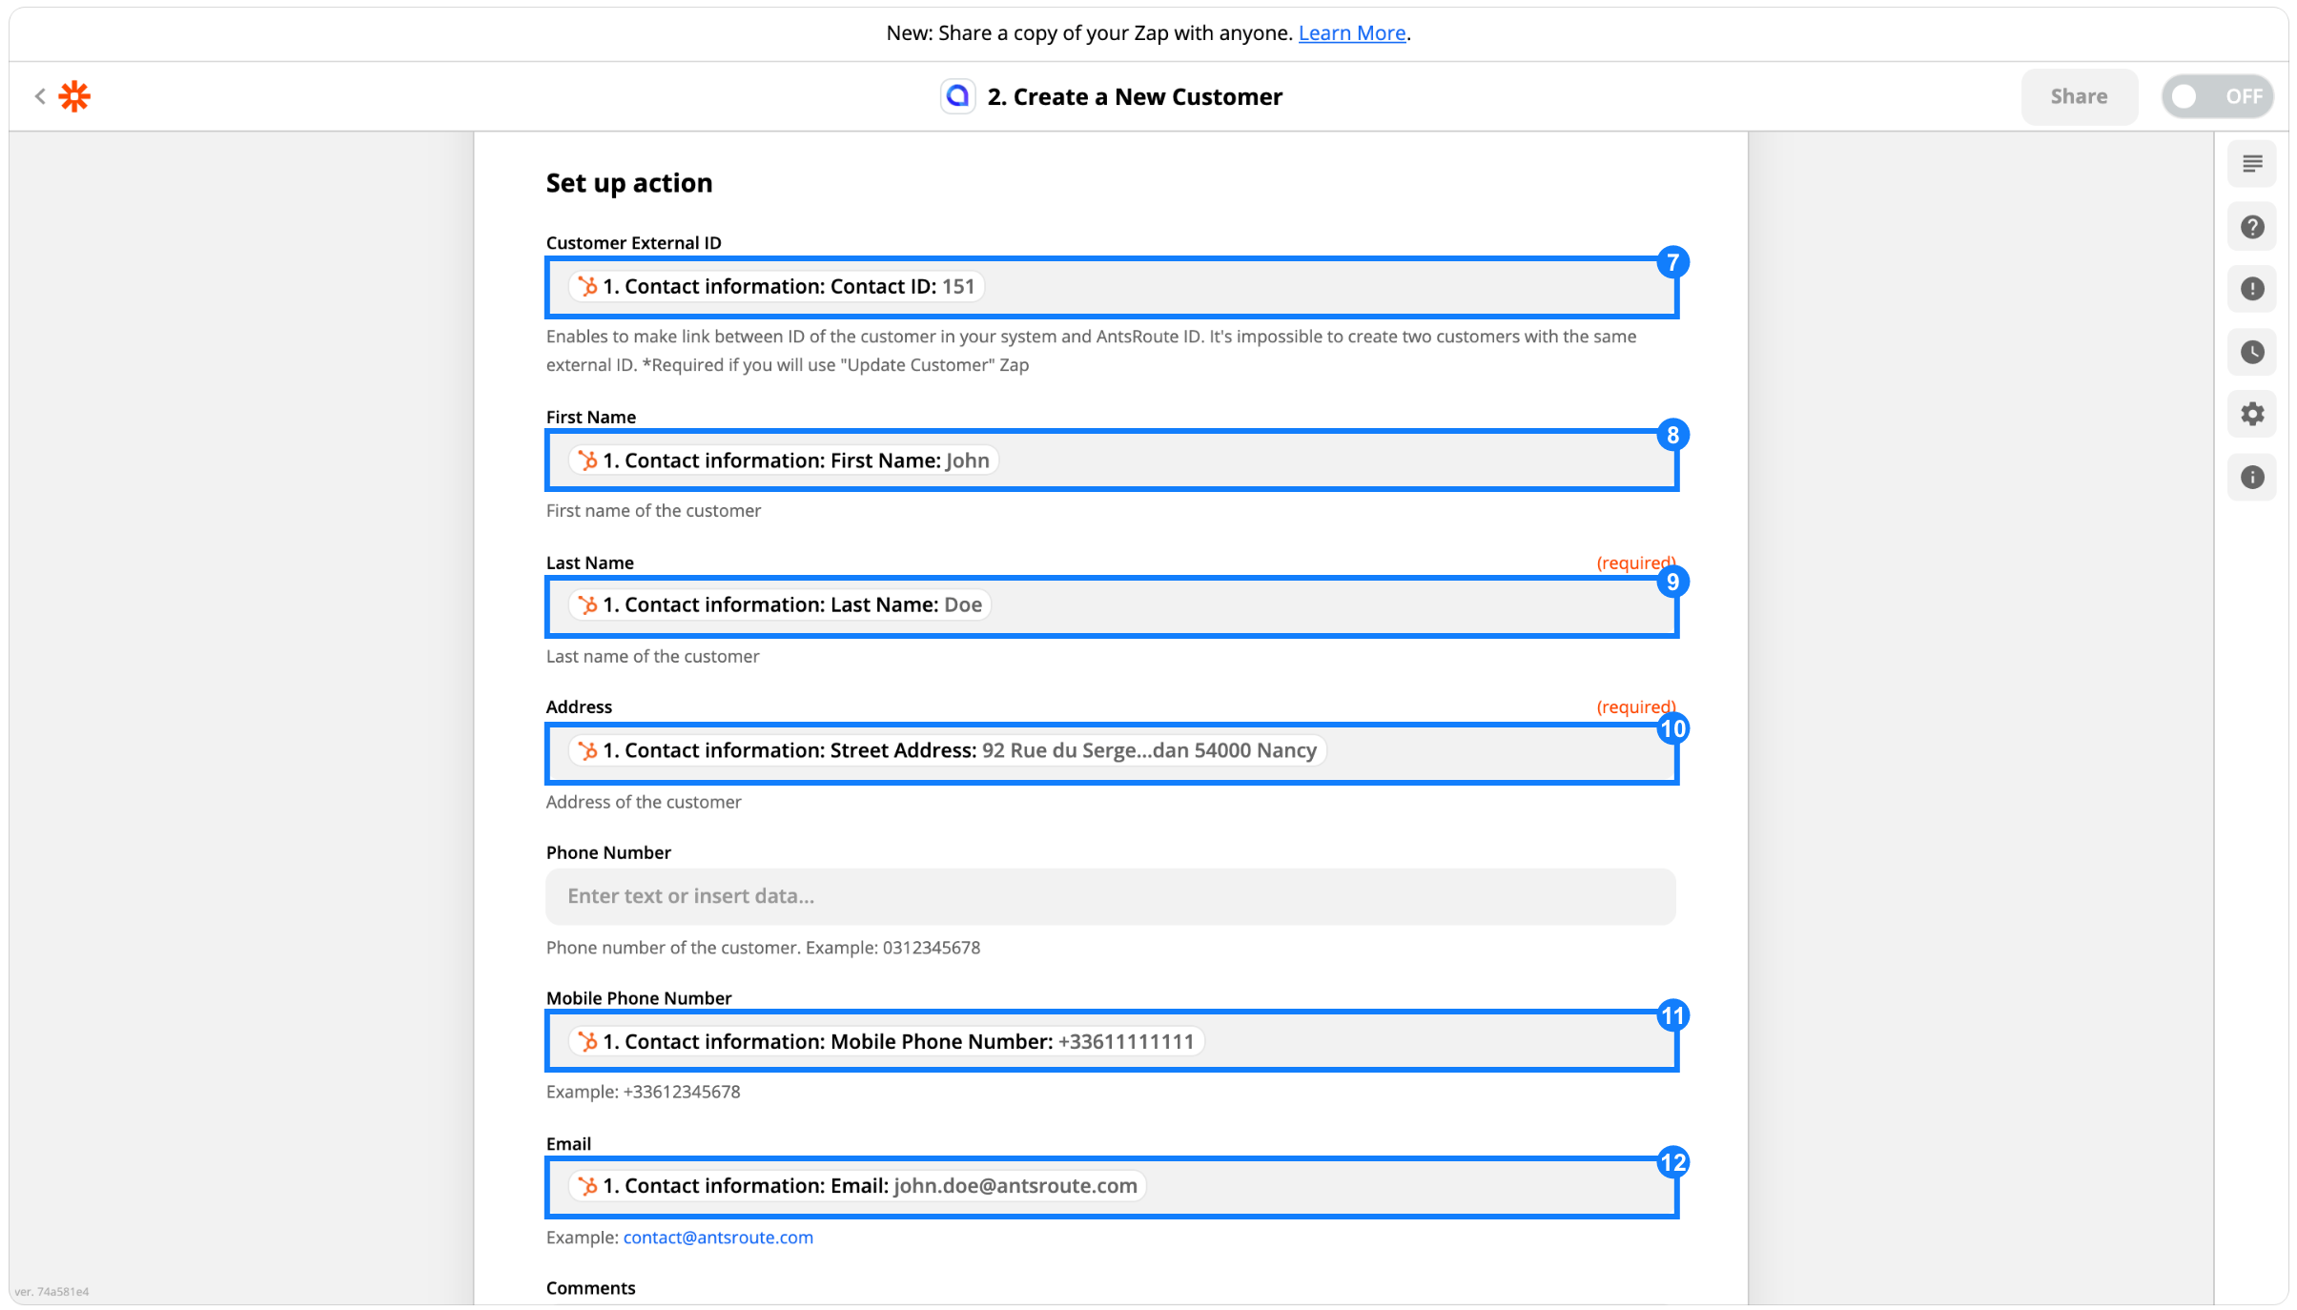Click the Share button
This screenshot has height=1310, width=2297.
coord(2079,96)
